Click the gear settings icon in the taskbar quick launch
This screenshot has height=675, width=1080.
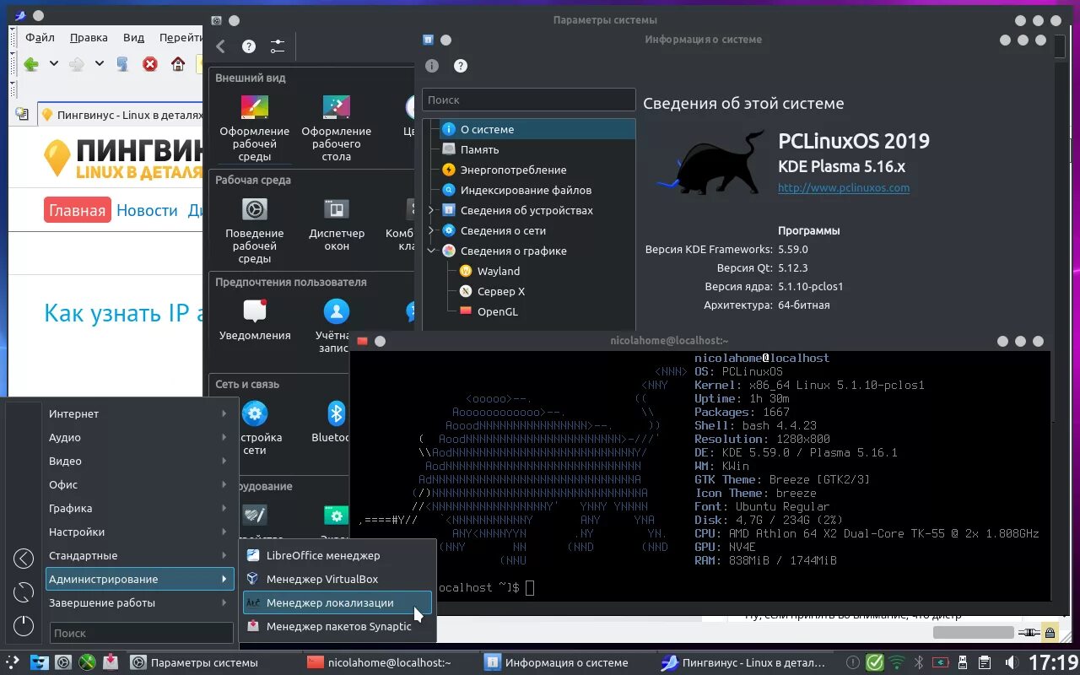click(x=63, y=662)
